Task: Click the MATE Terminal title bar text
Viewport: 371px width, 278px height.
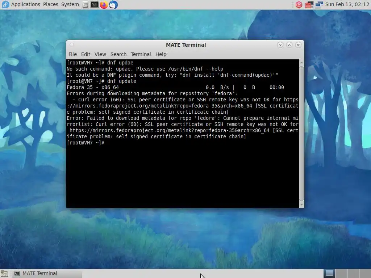Action: click(x=186, y=45)
